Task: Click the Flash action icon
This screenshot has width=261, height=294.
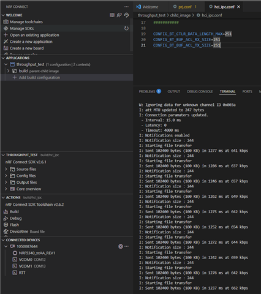Action: coord(6,225)
